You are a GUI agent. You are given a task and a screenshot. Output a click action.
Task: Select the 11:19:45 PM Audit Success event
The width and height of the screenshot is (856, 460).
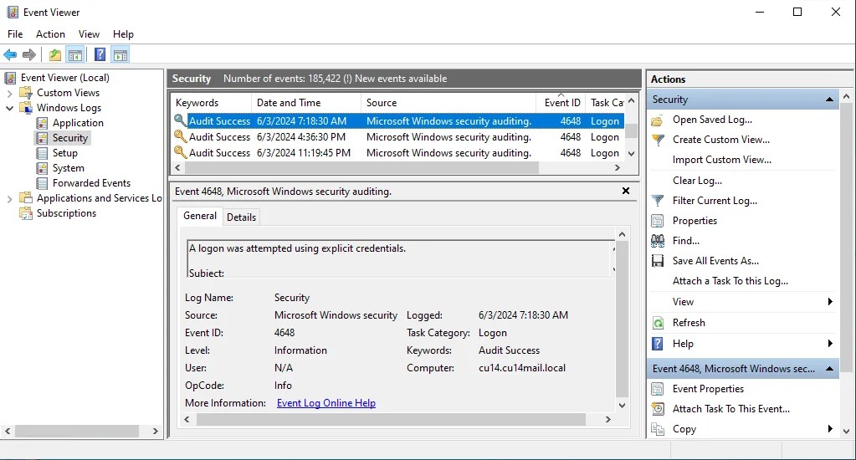tap(398, 153)
